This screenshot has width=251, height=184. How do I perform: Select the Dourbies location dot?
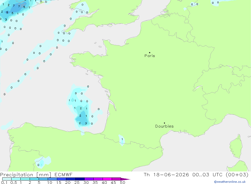(164, 123)
